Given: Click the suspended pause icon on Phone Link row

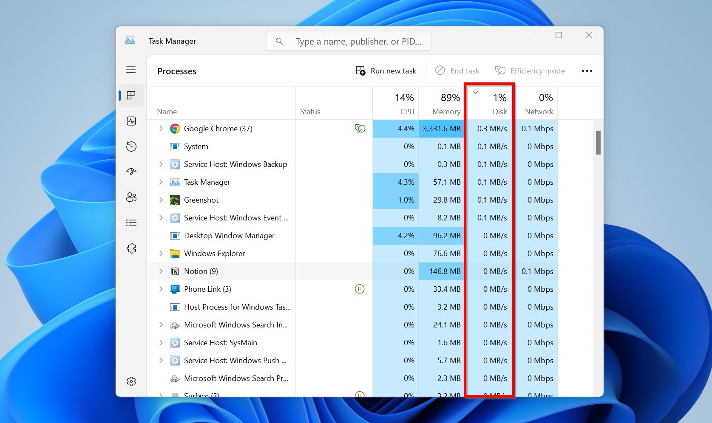Looking at the screenshot, I should click(x=360, y=289).
